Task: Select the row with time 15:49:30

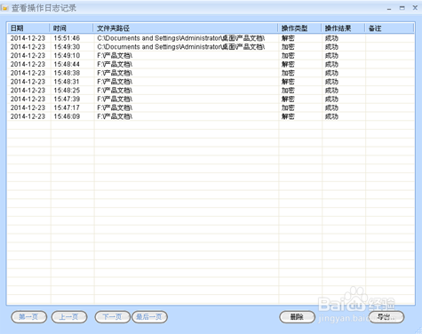Action: point(211,47)
